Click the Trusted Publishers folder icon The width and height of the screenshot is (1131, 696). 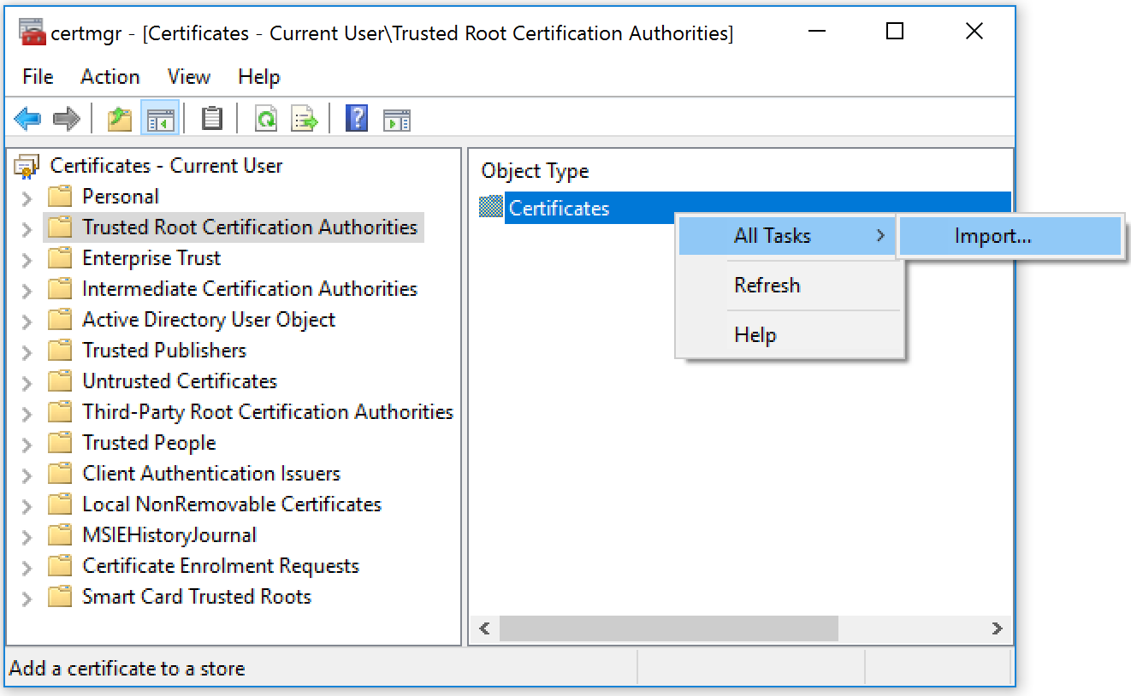(x=60, y=351)
